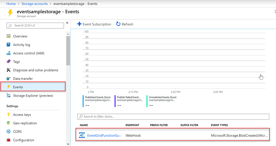The image size is (276, 146).
Task: Click the 2:30 PM chart axis label
Action: point(175,92)
